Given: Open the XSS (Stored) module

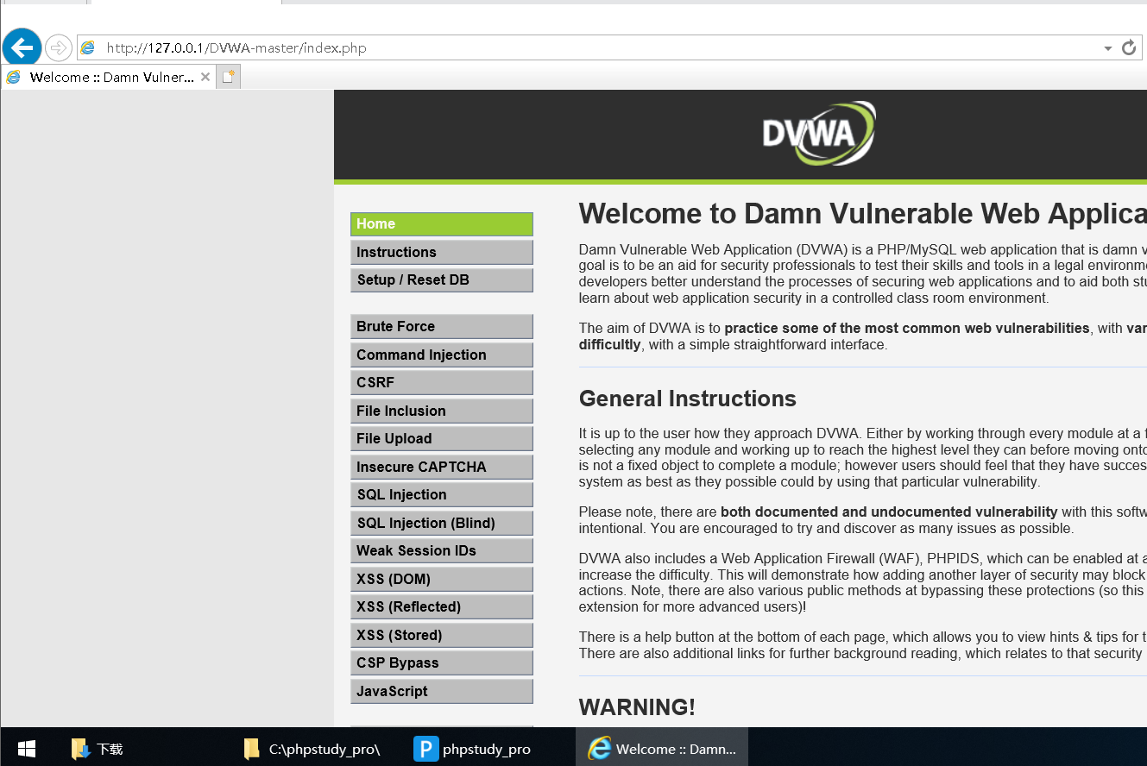Looking at the screenshot, I should [x=442, y=635].
